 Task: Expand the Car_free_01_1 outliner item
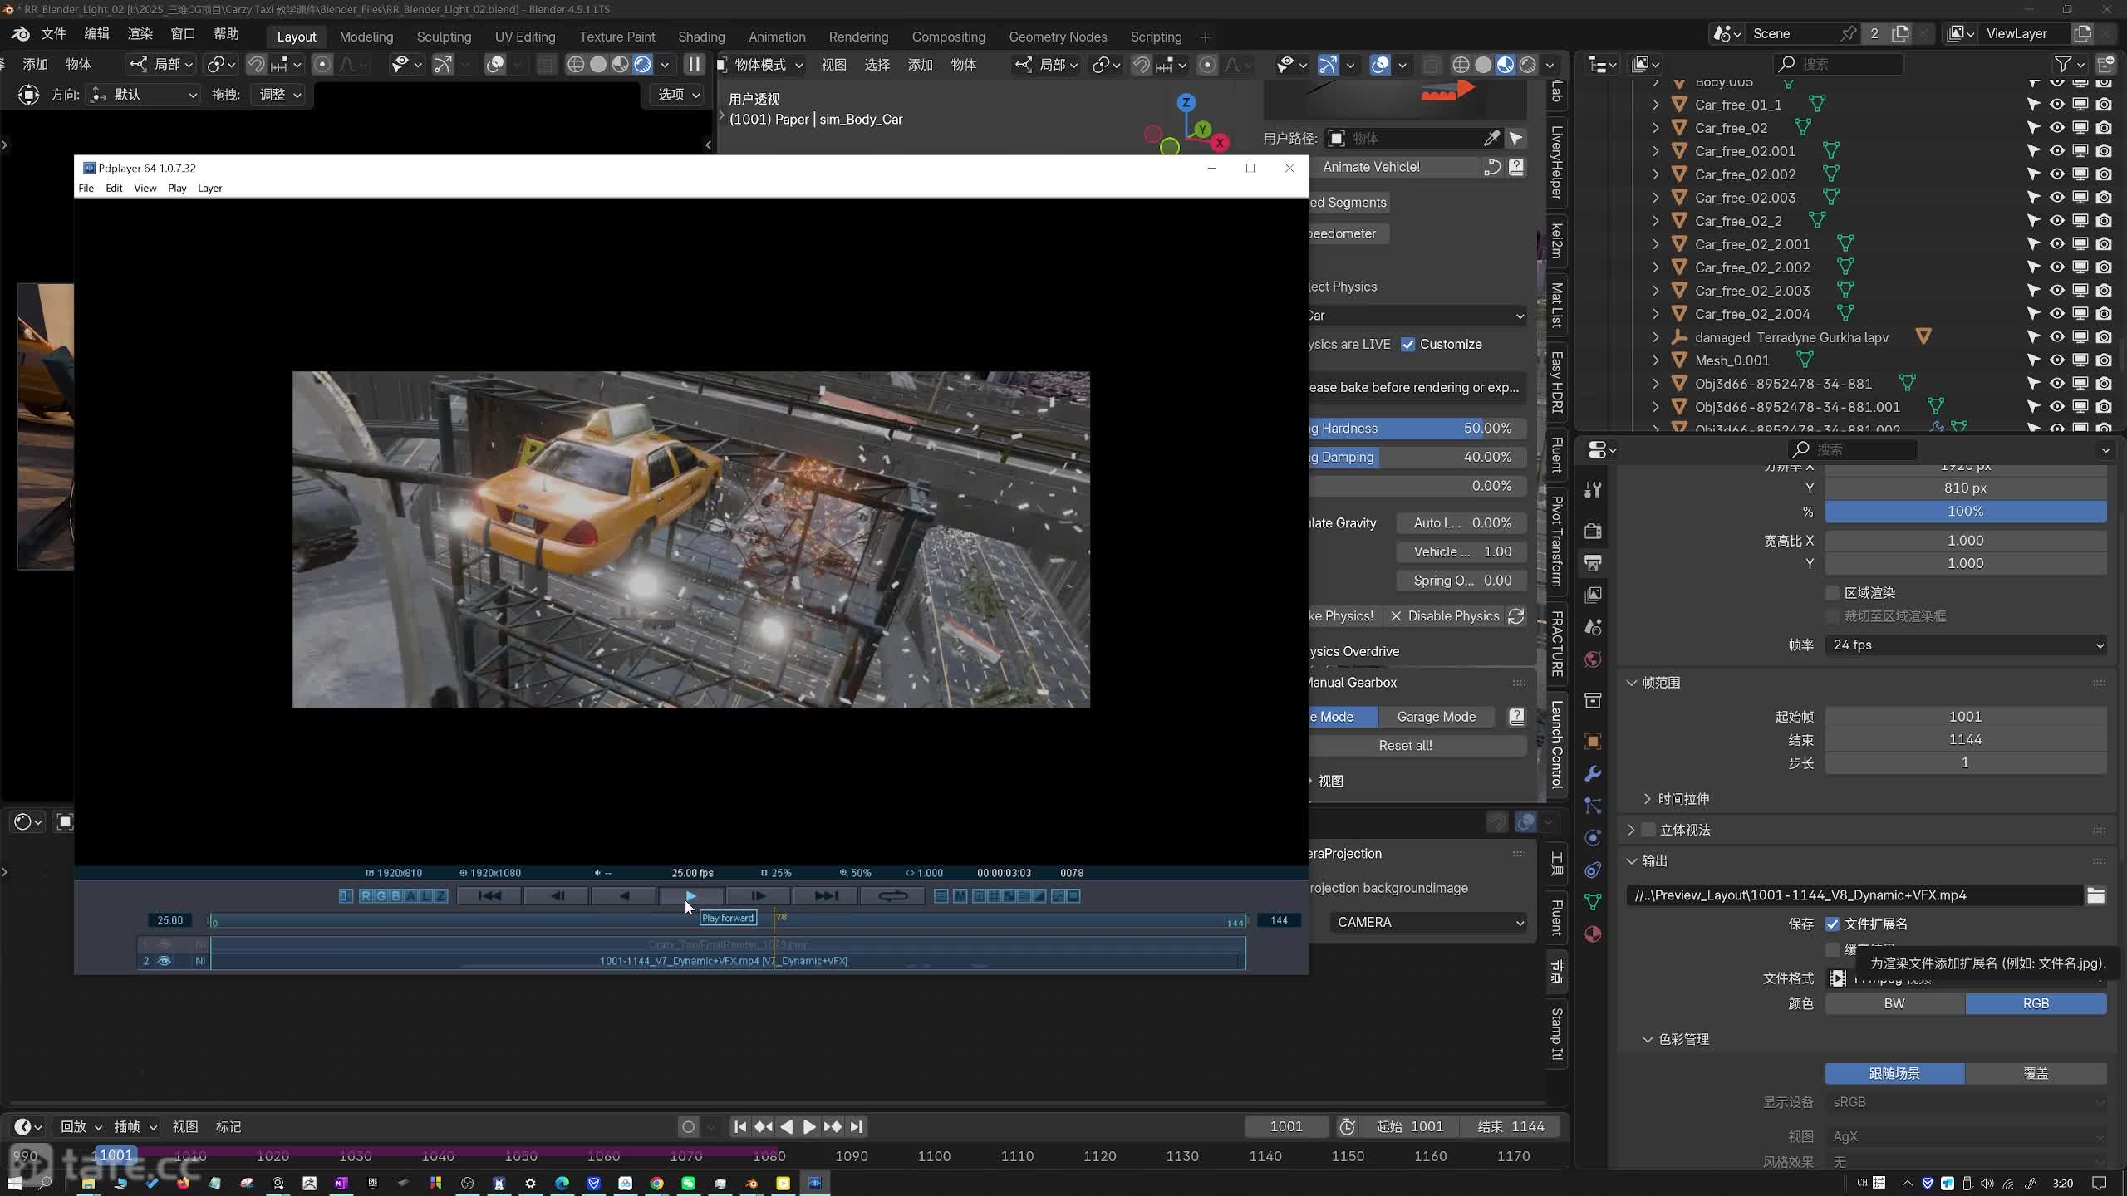1655,105
